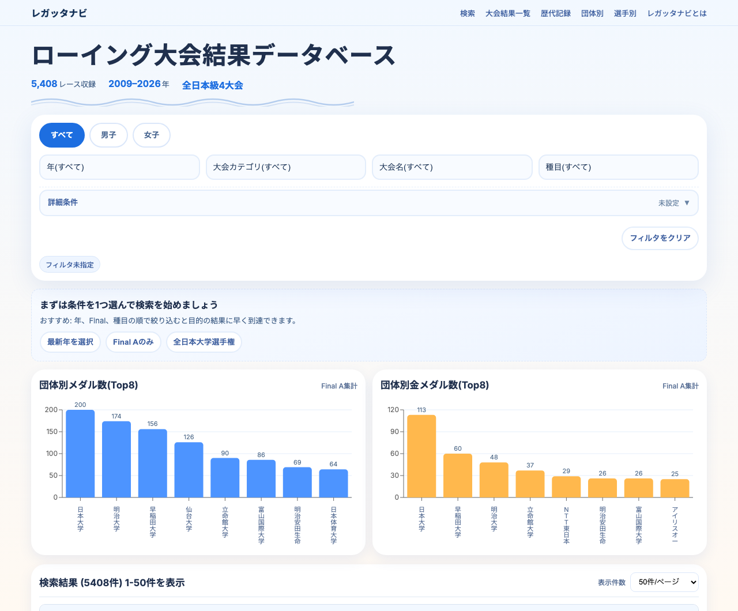Screen dimensions: 738x611
Task: Click the 明治安田生命 blue bar (69)
Action: click(298, 482)
